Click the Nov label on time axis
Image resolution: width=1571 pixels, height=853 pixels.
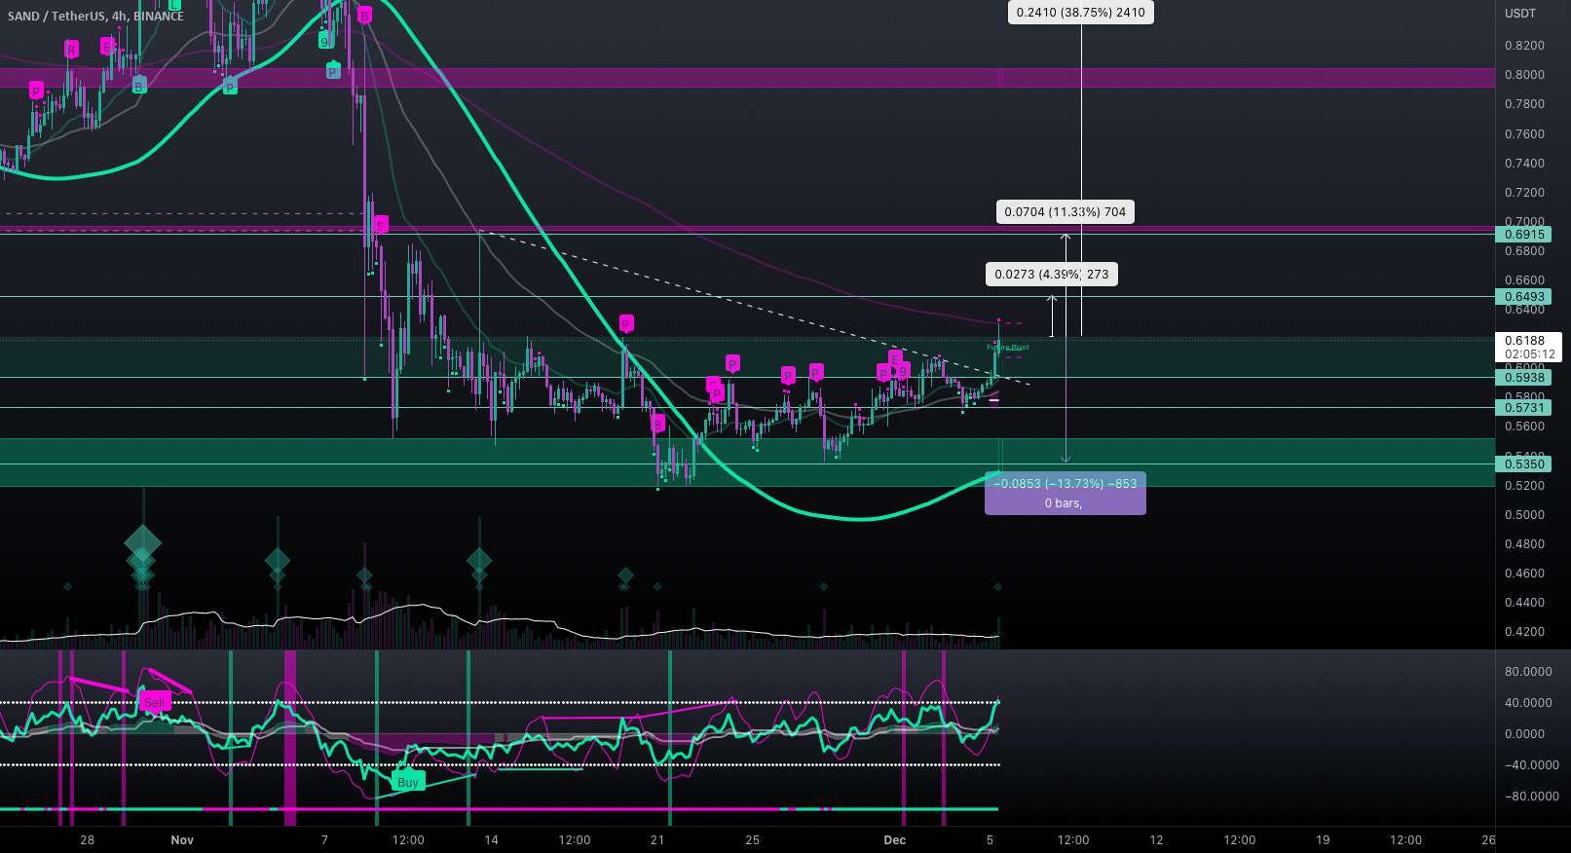(182, 840)
